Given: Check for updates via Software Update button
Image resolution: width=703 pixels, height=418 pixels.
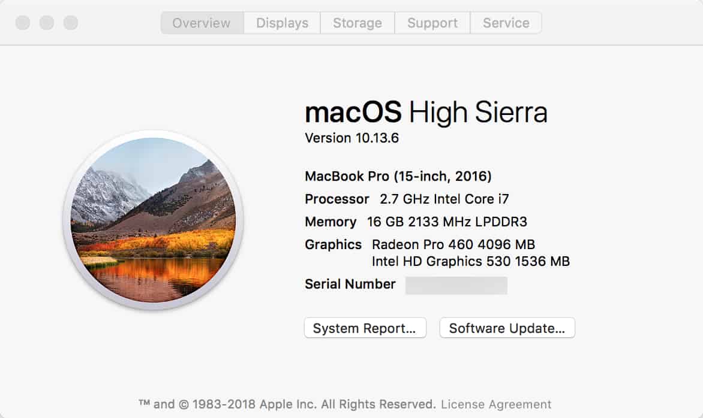Looking at the screenshot, I should click(507, 328).
